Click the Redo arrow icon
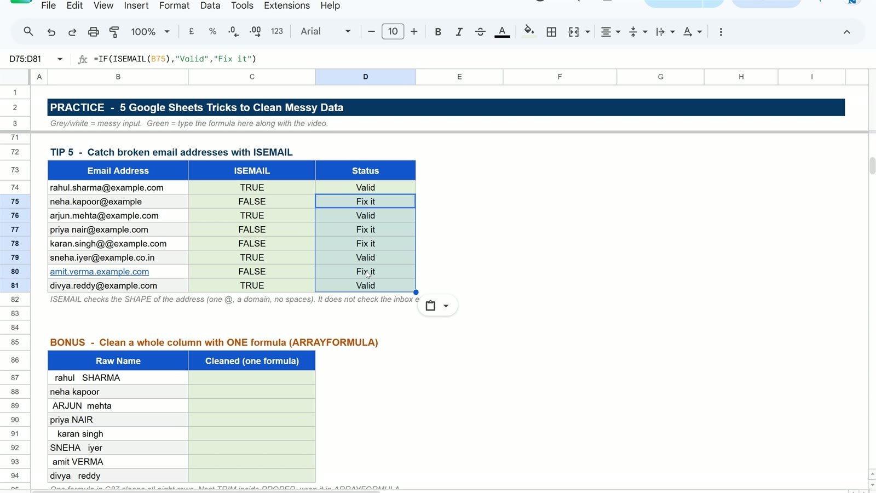Viewport: 876px width, 493px height. [x=72, y=32]
